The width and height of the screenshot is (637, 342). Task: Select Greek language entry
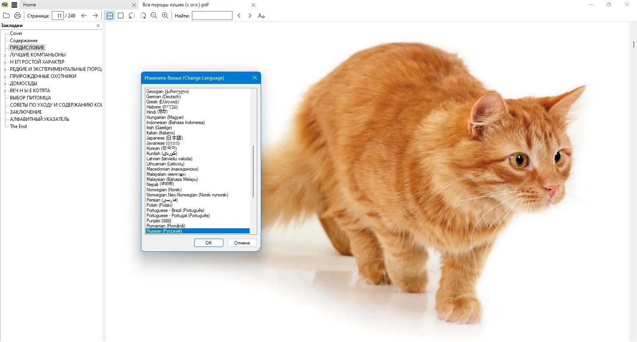tap(162, 102)
